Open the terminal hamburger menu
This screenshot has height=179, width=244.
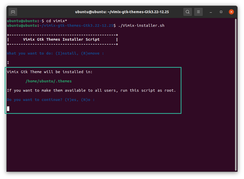point(198,12)
